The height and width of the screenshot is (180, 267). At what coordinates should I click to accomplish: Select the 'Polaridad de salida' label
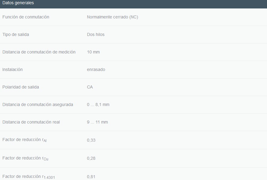point(21,87)
